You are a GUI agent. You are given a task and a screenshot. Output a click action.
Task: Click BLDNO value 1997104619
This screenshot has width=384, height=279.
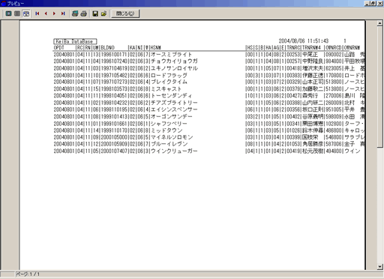(114, 68)
